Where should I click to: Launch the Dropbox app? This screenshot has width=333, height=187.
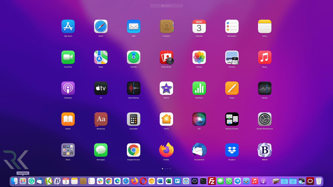(x=232, y=150)
